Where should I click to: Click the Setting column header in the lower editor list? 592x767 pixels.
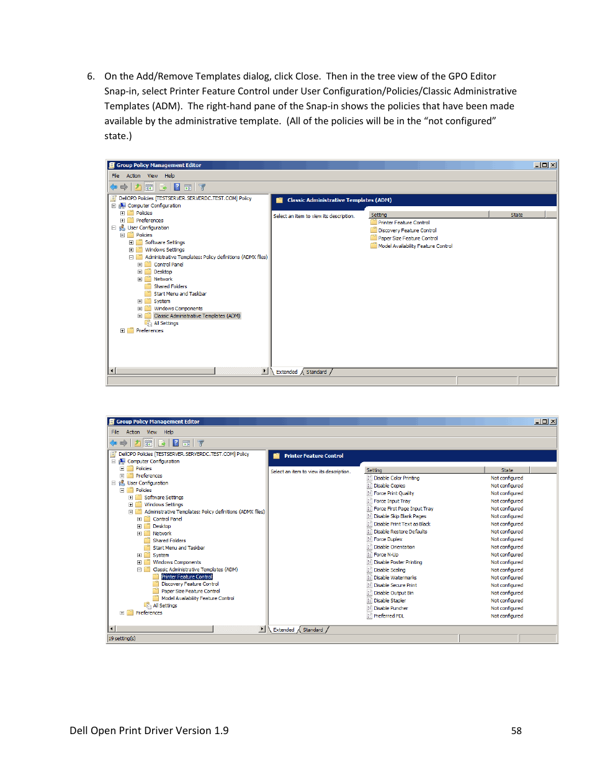[424, 470]
